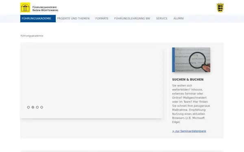Select the third carousel slide dot
The width and height of the screenshot is (244, 152).
[x=37, y=107]
